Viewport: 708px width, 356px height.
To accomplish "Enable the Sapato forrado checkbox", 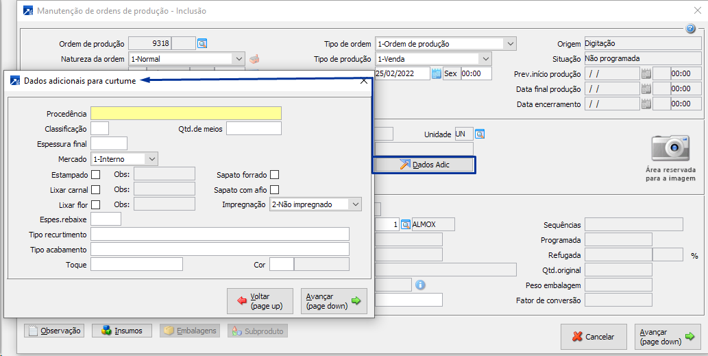I will click(x=274, y=174).
